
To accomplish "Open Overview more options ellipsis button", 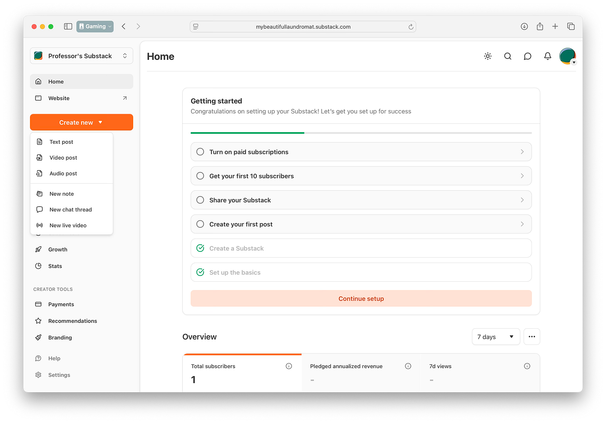I will click(532, 337).
